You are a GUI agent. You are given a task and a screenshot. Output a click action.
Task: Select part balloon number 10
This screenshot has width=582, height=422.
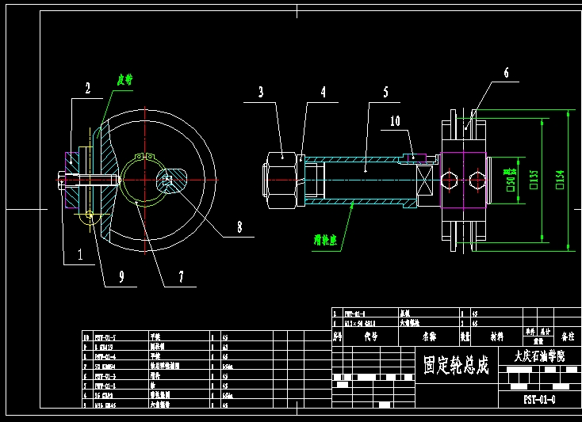point(396,121)
